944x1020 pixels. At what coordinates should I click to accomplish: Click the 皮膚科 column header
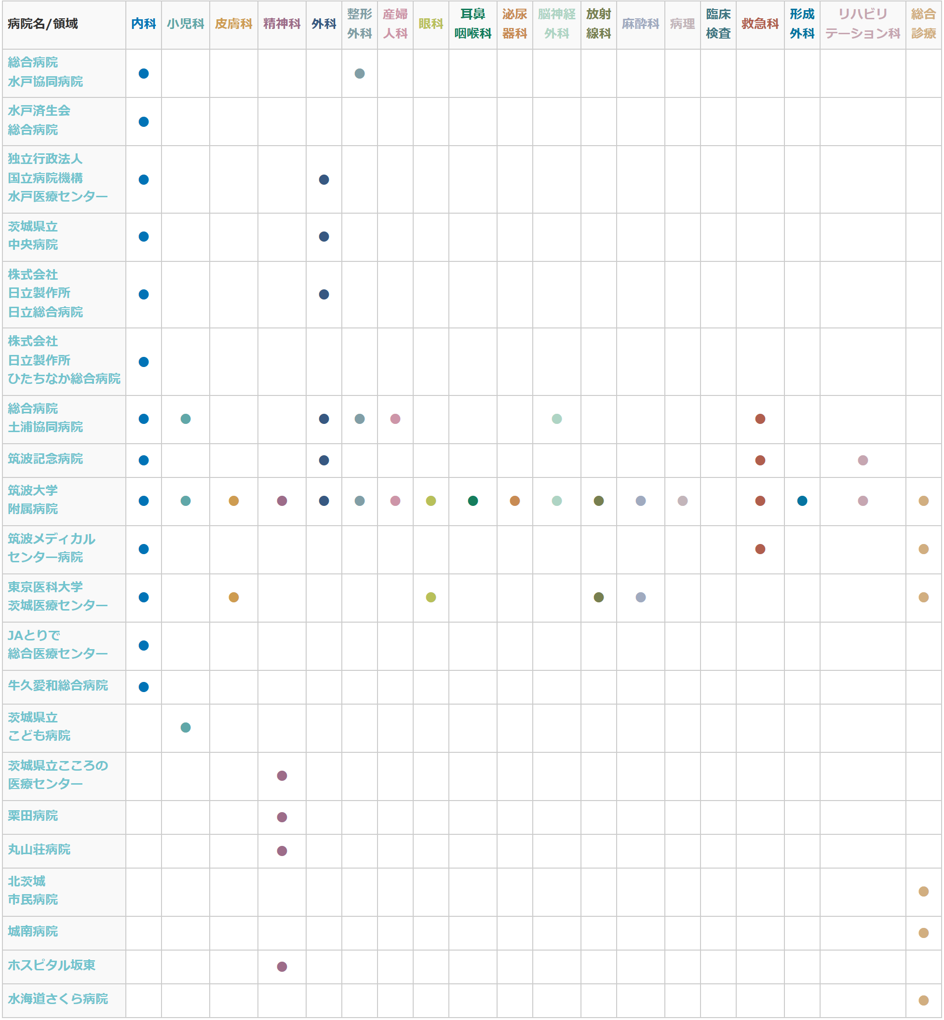click(x=233, y=24)
